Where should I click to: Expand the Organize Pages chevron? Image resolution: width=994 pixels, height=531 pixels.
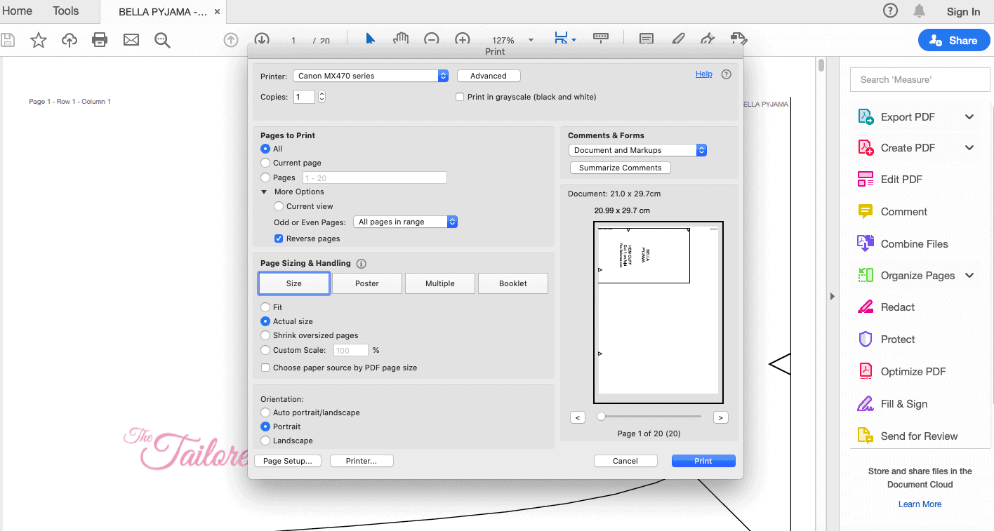coord(969,276)
